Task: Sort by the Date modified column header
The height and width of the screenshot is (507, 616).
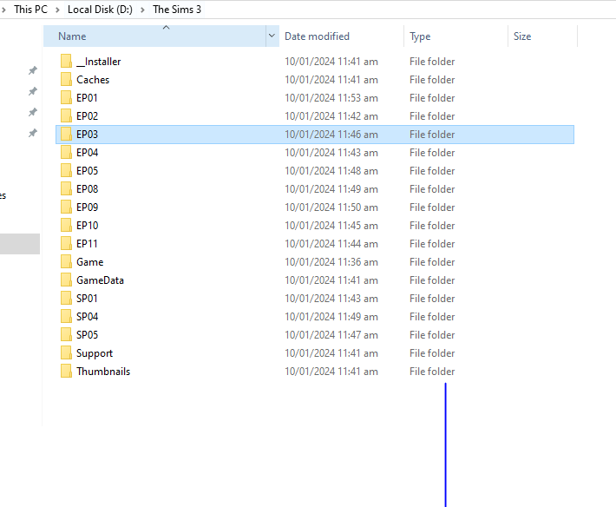Action: pos(341,36)
